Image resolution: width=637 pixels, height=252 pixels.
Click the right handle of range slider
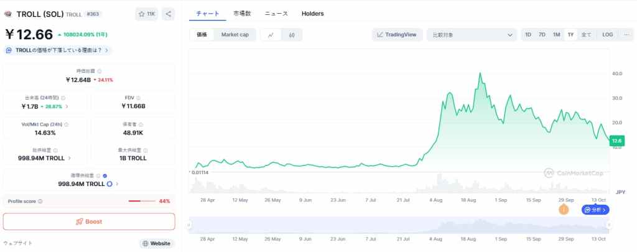609,225
